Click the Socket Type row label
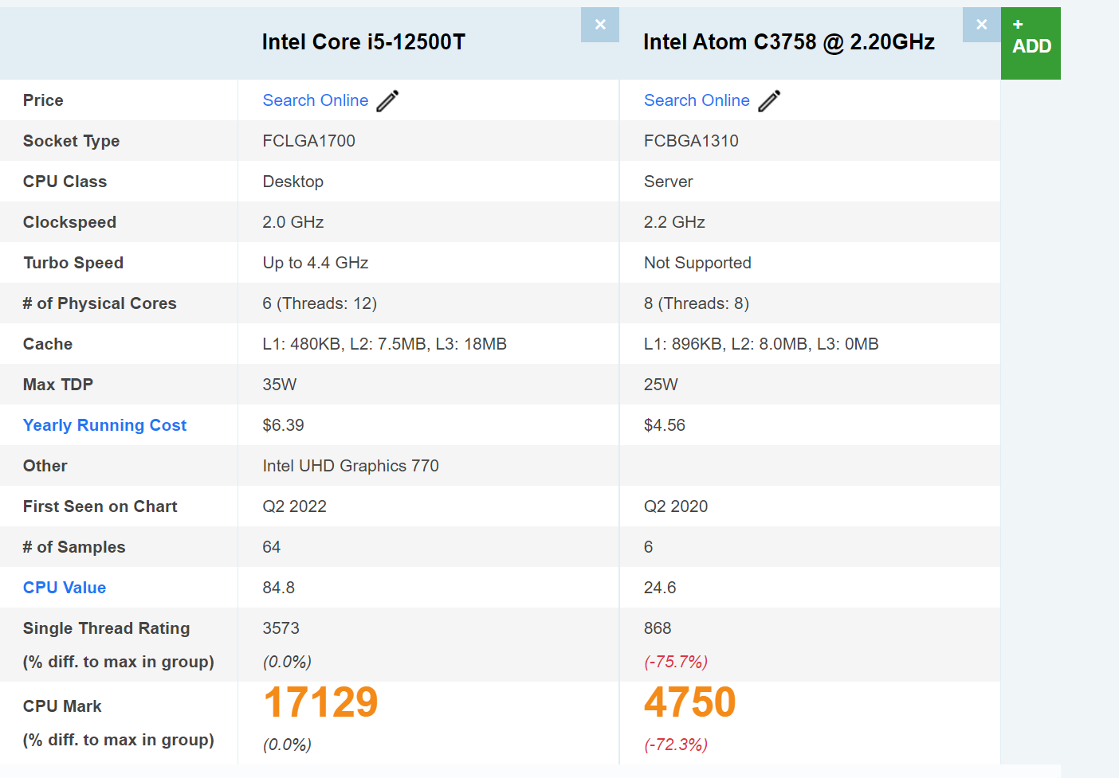Viewport: 1119px width, 778px height. [x=71, y=141]
